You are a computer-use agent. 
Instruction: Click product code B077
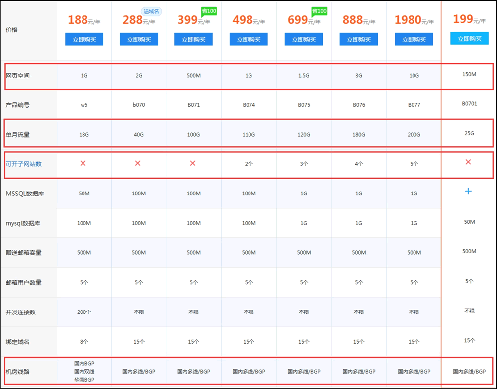pos(414,105)
